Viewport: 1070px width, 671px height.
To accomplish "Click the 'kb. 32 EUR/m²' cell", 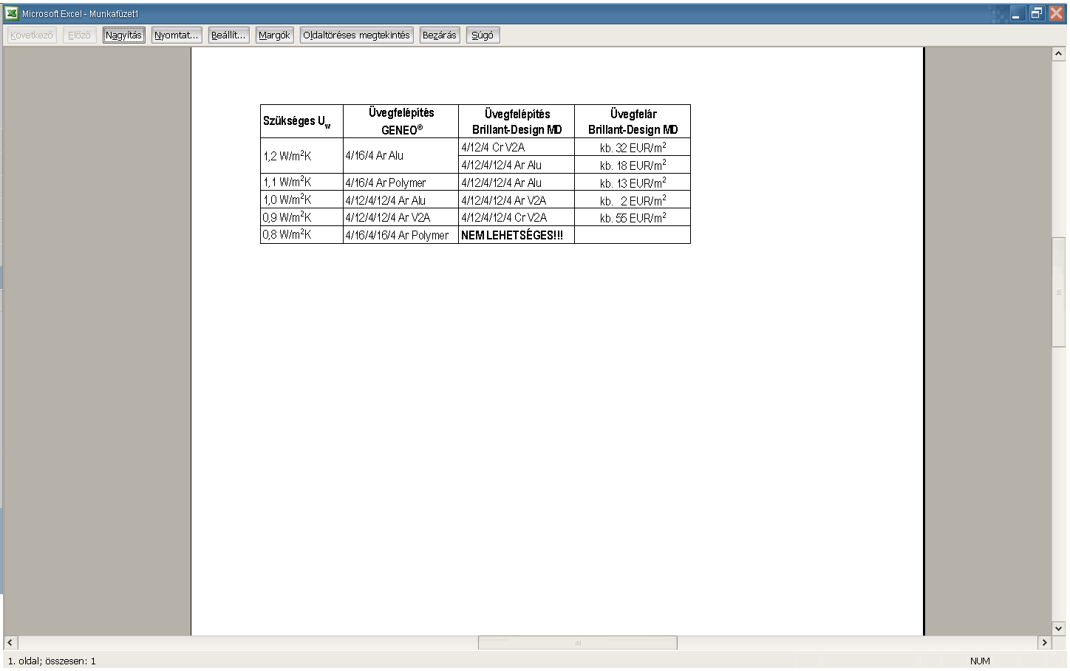I will [x=633, y=147].
